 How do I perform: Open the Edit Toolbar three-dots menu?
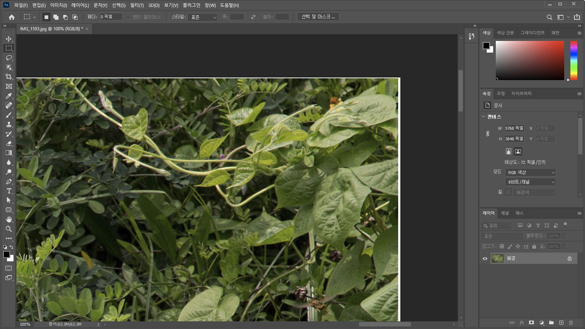click(x=9, y=238)
